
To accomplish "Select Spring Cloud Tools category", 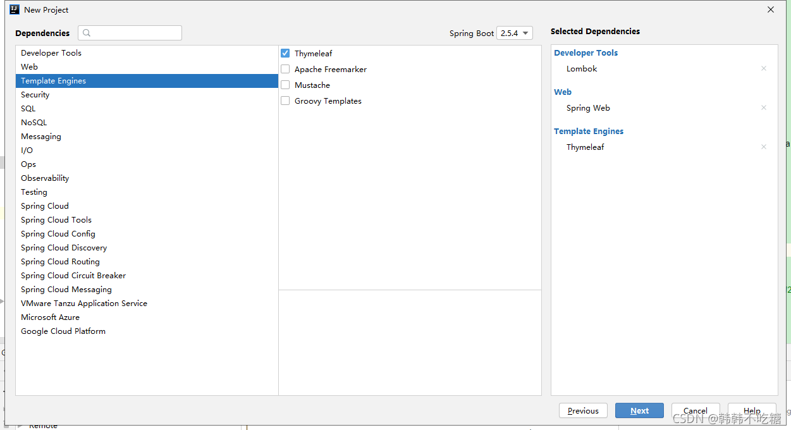I will (x=147, y=220).
